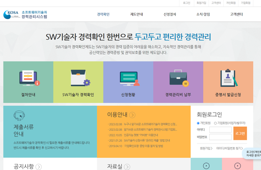
Task: Click the arrow circle next to 공지사항
Action: [39, 167]
